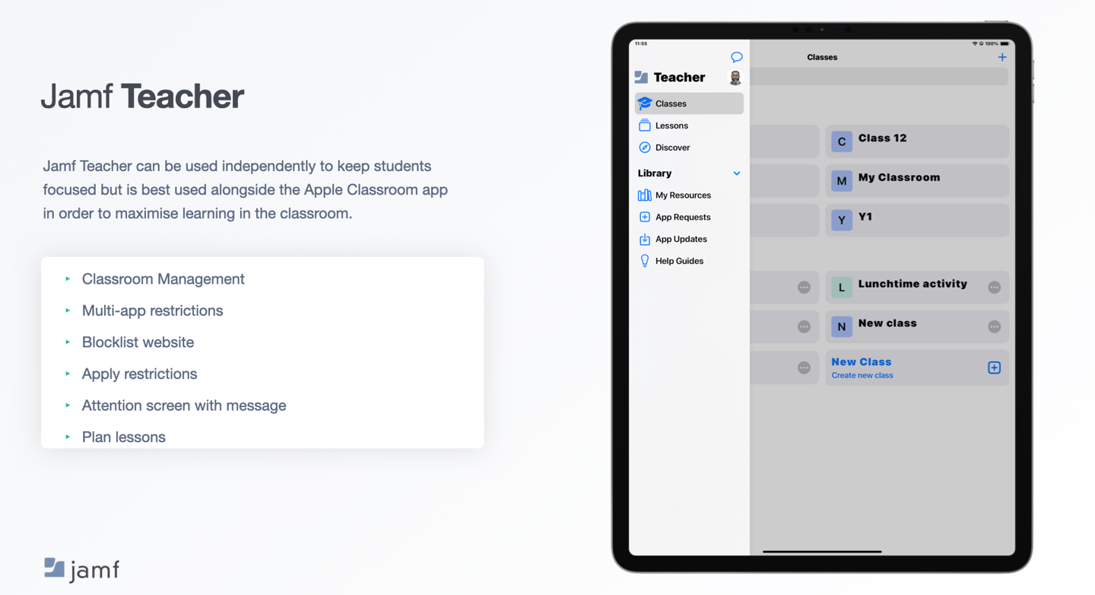Click the App Updates download icon
Image resolution: width=1095 pixels, height=595 pixels.
[645, 239]
